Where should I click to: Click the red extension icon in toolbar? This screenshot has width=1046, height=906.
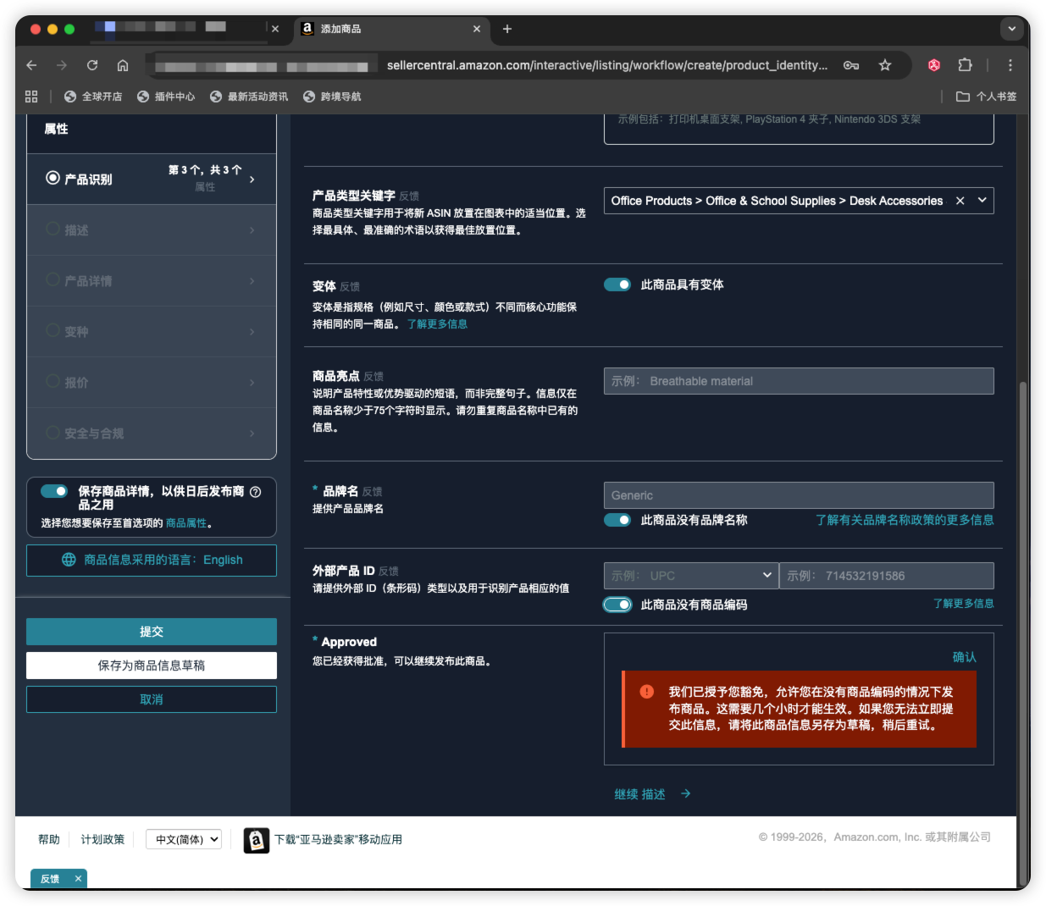tap(934, 65)
